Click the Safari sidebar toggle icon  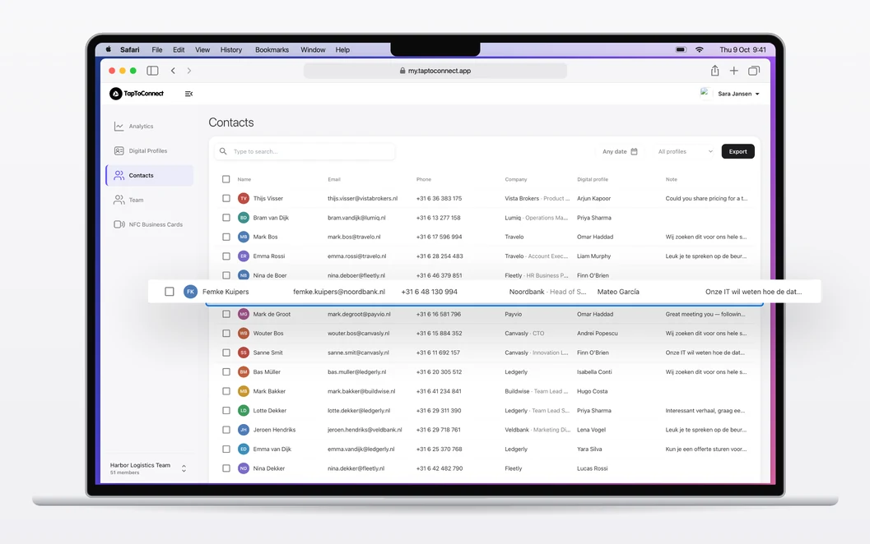click(152, 71)
